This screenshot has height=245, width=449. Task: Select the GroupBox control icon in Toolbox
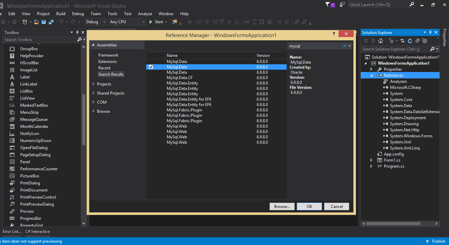[12, 49]
